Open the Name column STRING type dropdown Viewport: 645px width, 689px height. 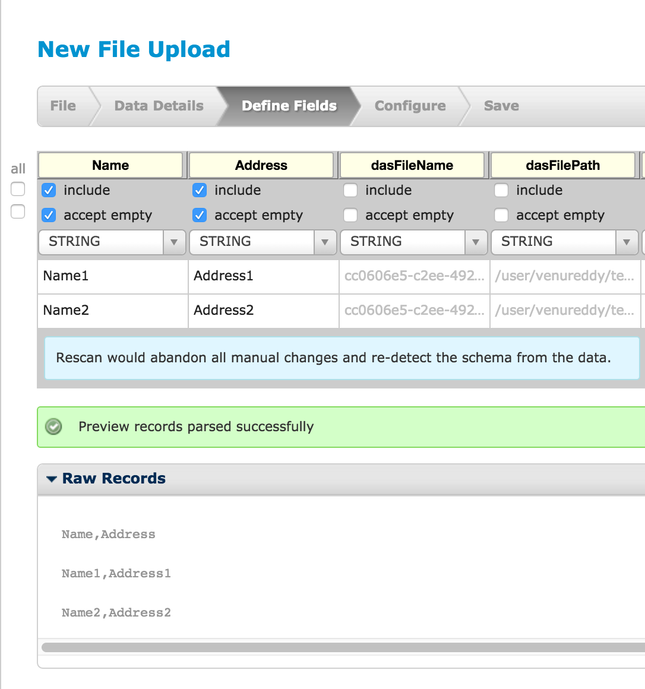[x=112, y=242]
